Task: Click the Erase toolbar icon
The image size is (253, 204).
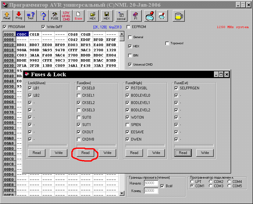Action: tap(78, 16)
